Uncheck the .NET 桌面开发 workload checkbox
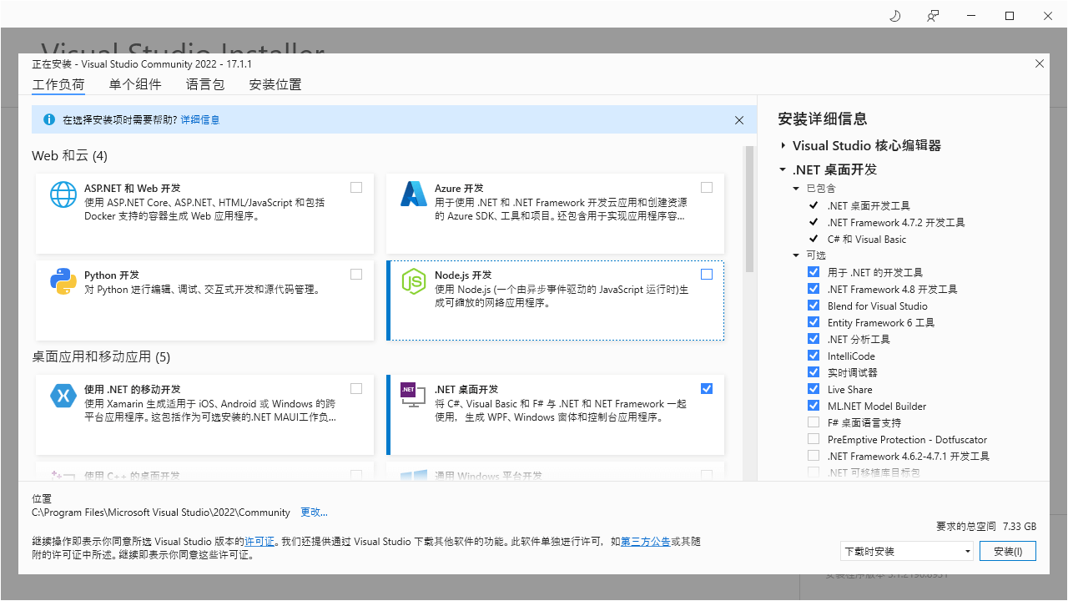Image resolution: width=1068 pixels, height=601 pixels. pyautogui.click(x=707, y=388)
